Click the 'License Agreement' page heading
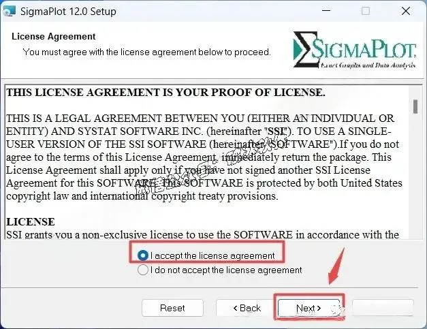 click(x=53, y=36)
